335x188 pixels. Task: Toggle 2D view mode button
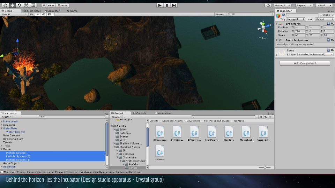point(31,14)
